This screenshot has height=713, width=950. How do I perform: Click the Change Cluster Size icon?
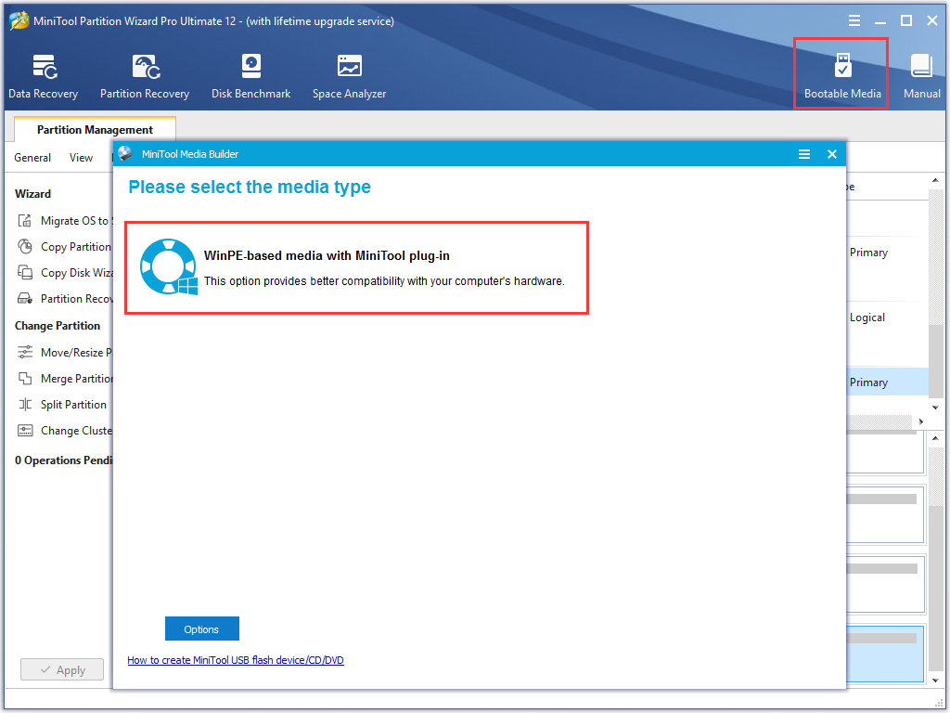25,431
